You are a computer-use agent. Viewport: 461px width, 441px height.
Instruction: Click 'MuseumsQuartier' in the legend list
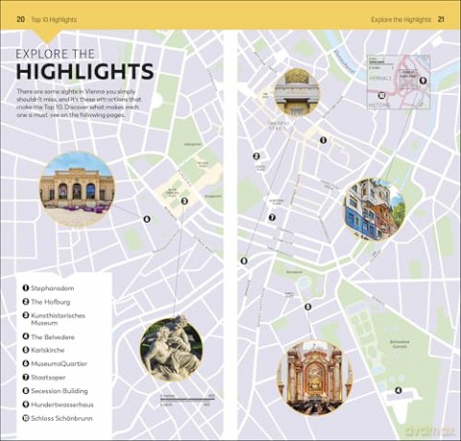pyautogui.click(x=55, y=363)
